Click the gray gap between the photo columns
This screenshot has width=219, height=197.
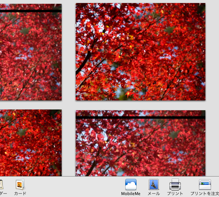tap(68, 89)
